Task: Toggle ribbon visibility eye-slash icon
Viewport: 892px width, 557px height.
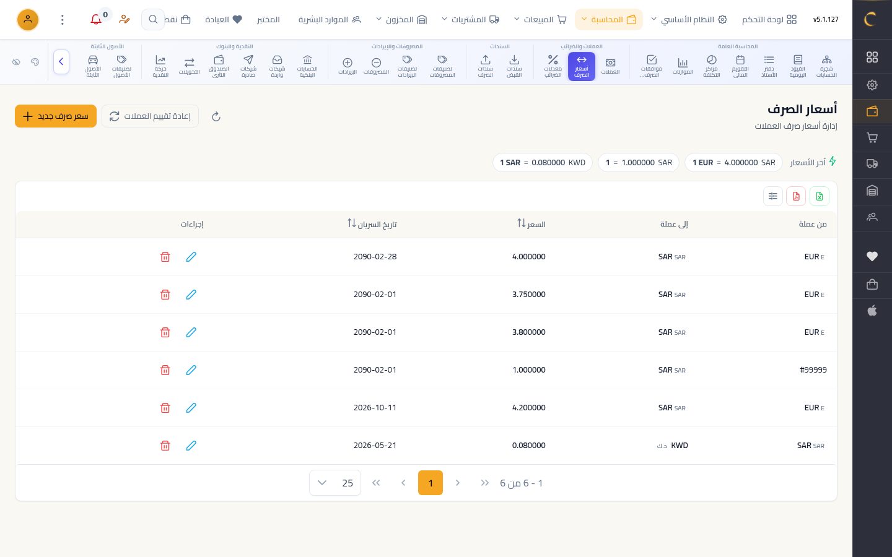Action: coord(17,62)
